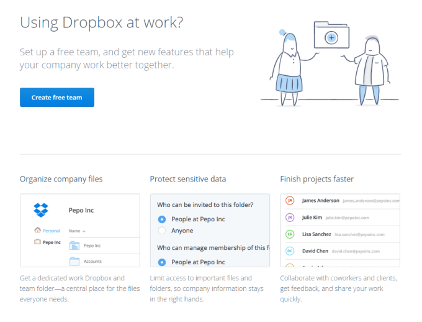Image resolution: width=422 pixels, height=322 pixels.
Task: Select the James Anderson name
Action: coord(321,200)
